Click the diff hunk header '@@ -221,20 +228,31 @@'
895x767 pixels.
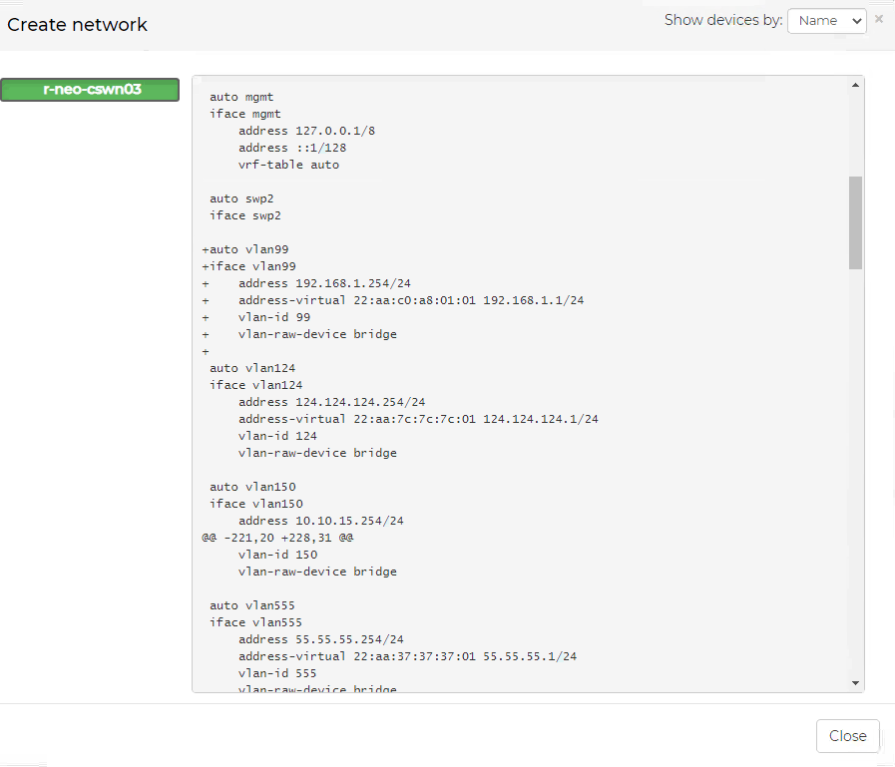pyautogui.click(x=277, y=538)
